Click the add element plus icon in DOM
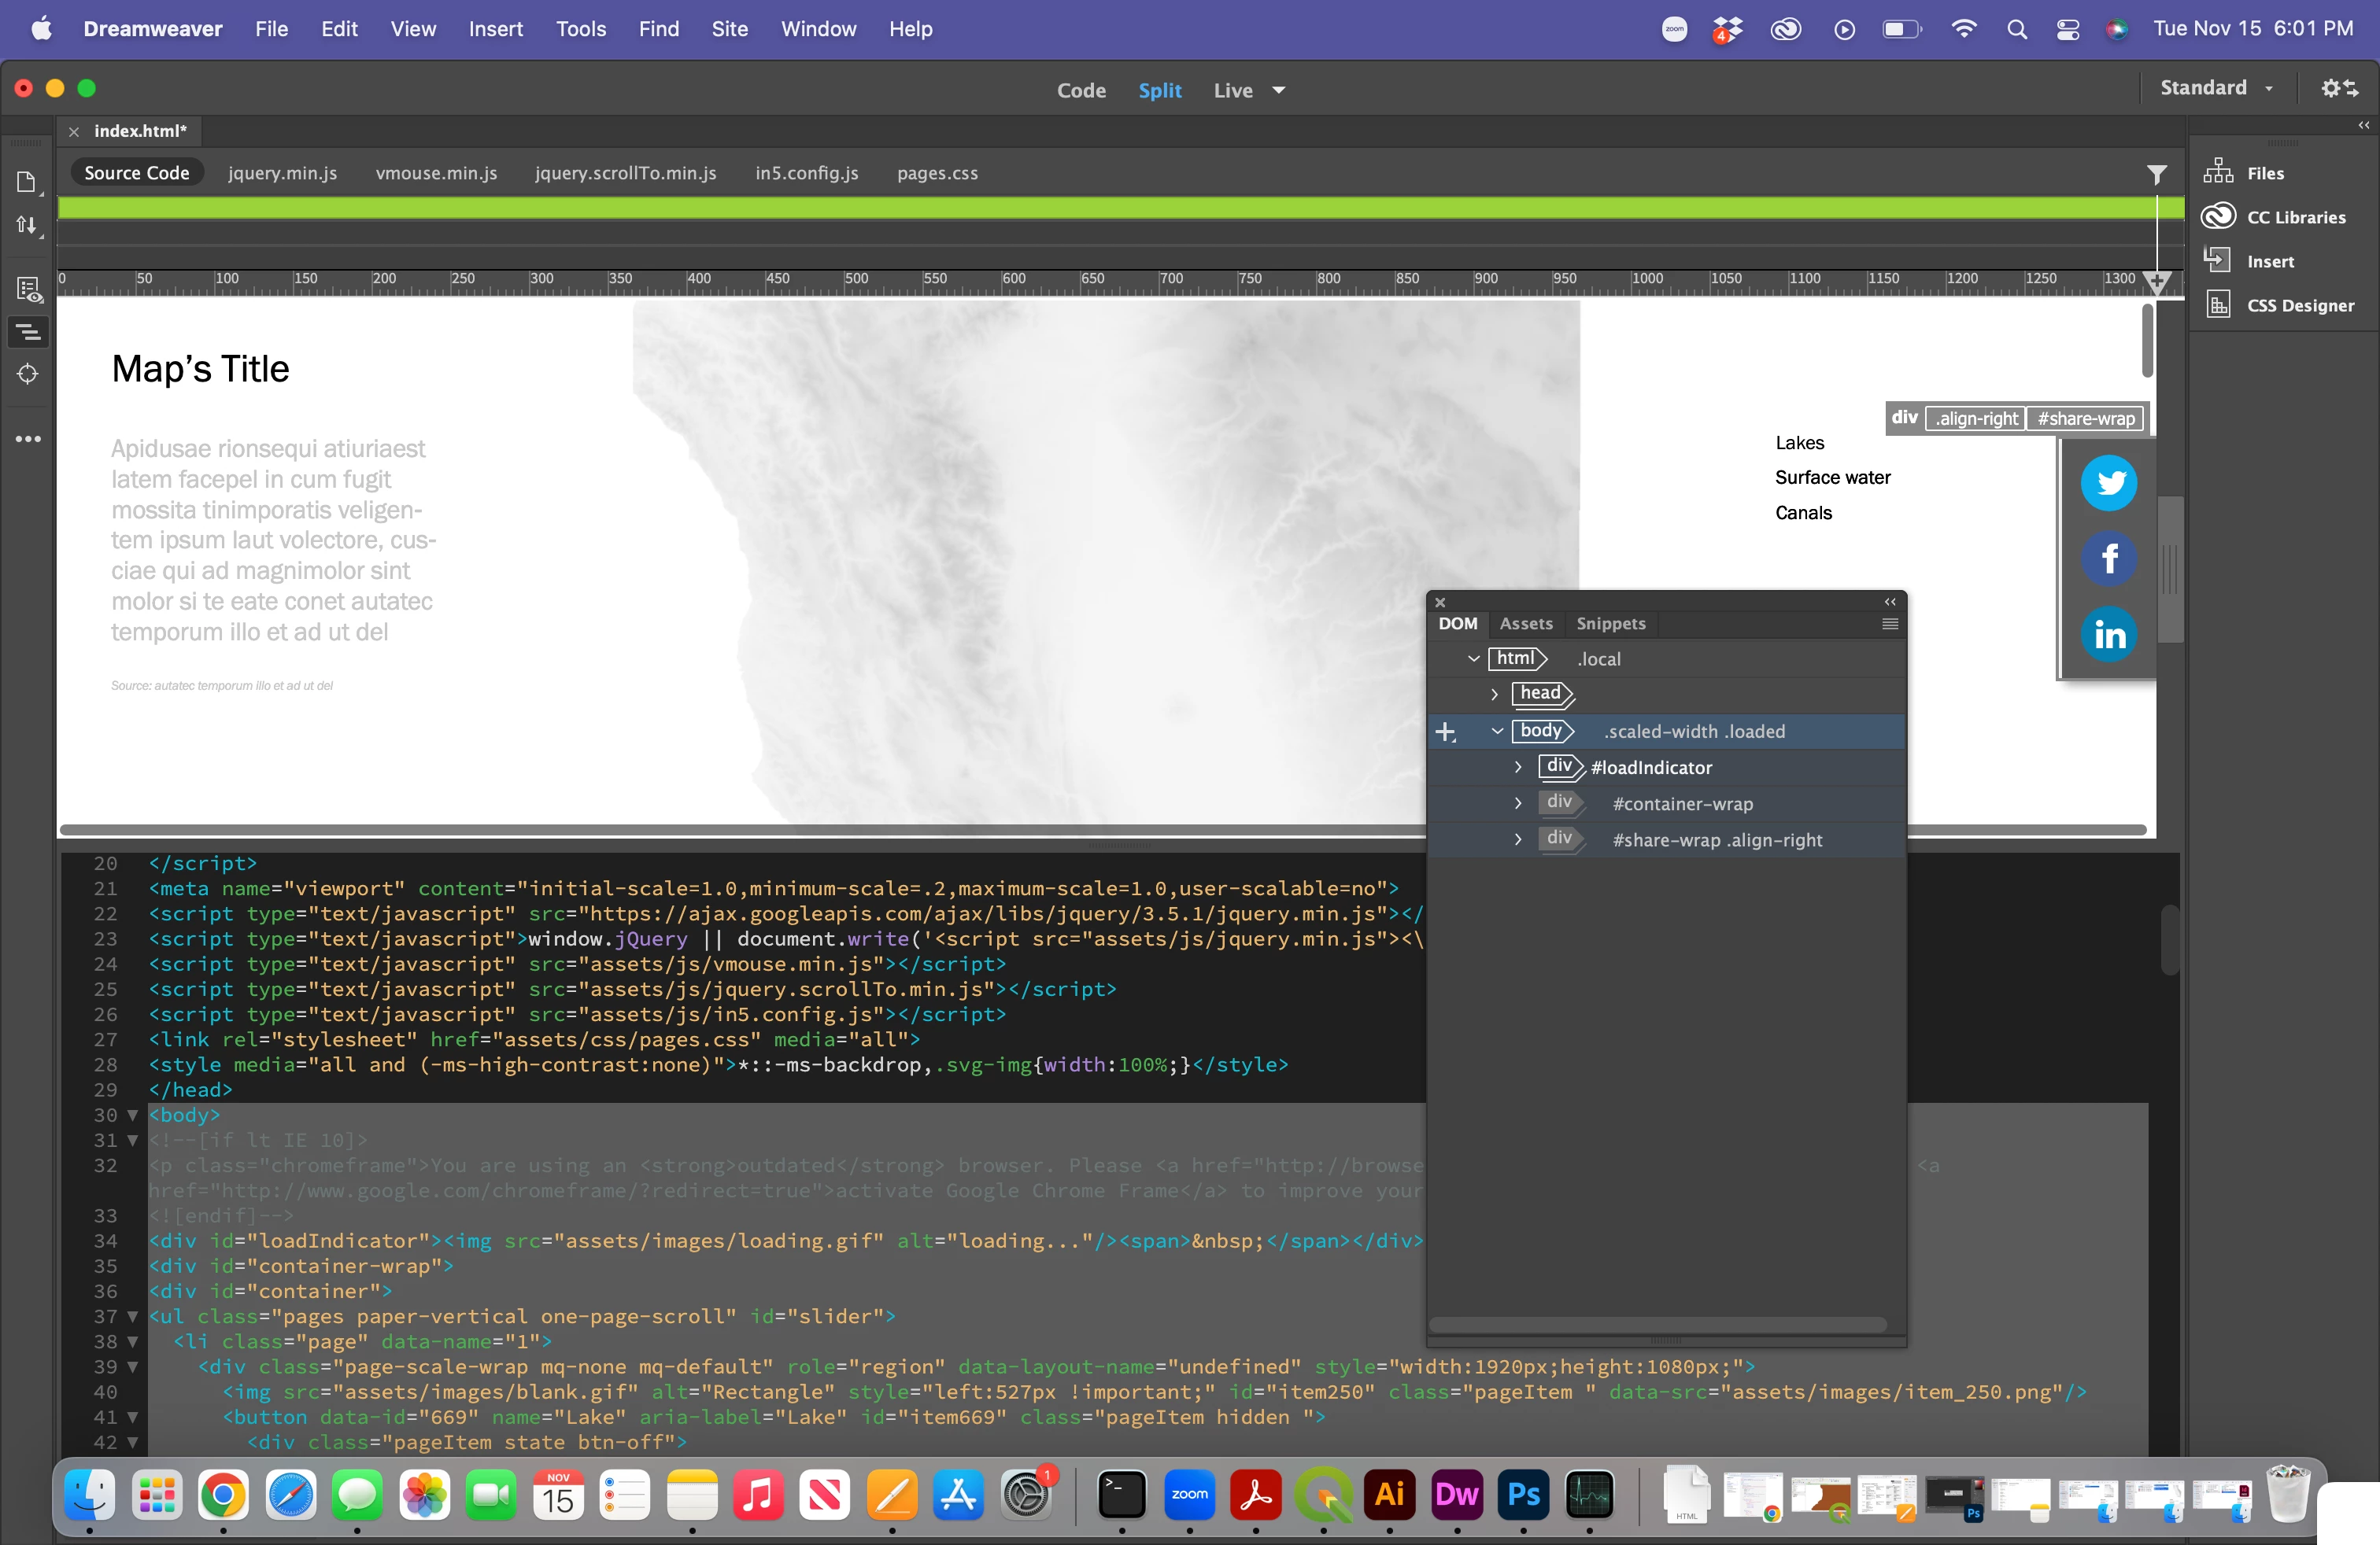The height and width of the screenshot is (1545, 2380). tap(1445, 732)
